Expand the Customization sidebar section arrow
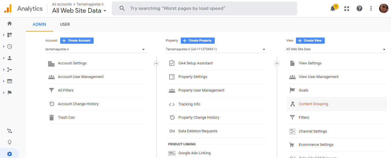 (x=4, y=35)
